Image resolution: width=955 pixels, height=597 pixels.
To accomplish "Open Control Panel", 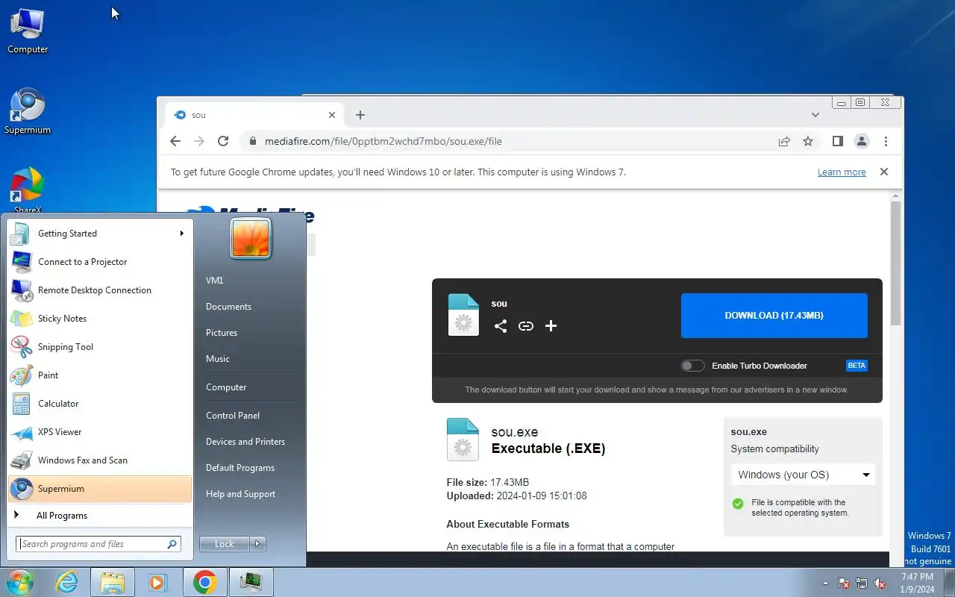I will (x=233, y=416).
